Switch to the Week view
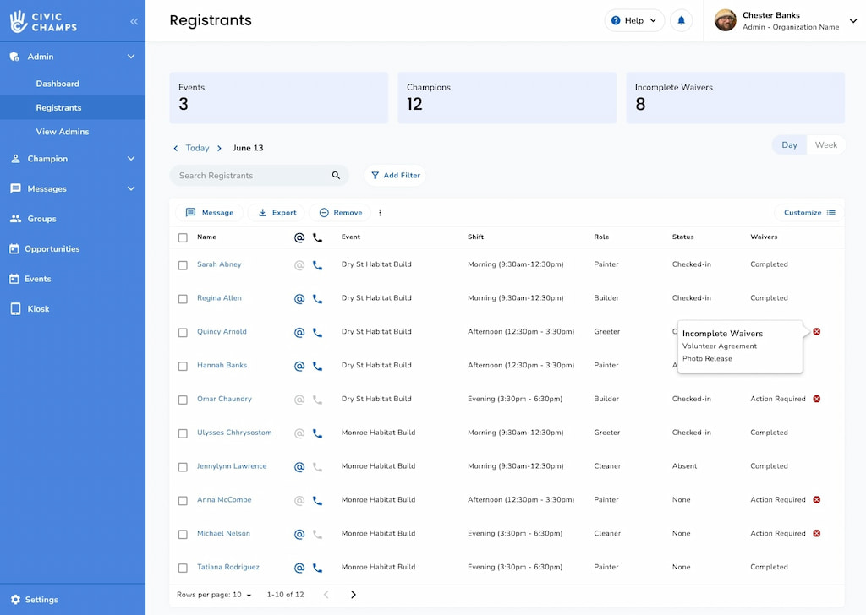Image resolution: width=866 pixels, height=615 pixels. pos(825,144)
